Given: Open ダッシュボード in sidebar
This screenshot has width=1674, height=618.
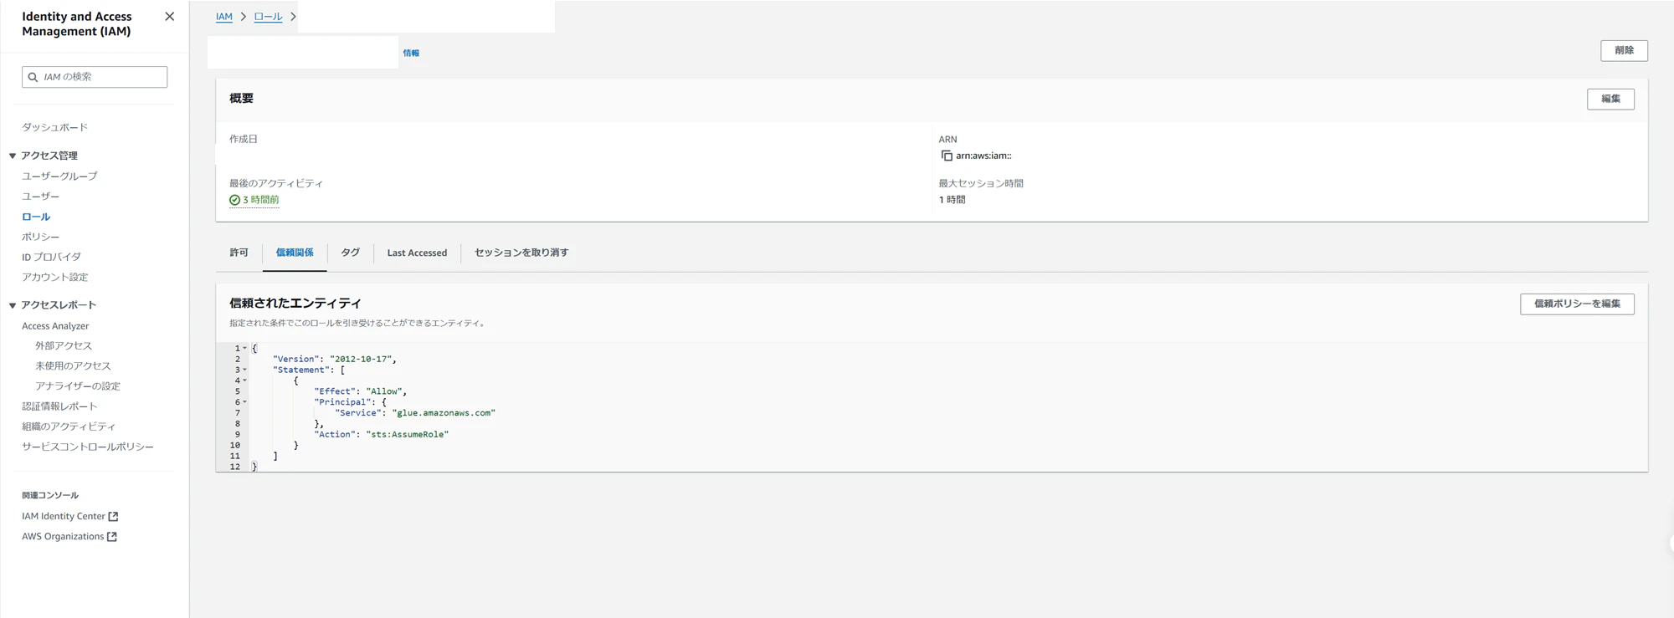Looking at the screenshot, I should click(x=54, y=127).
